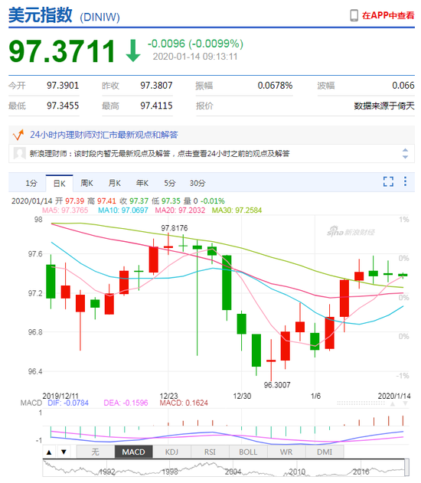Click the faded arrows below 2020/1/14
This screenshot has height=483, width=421.
tap(399, 403)
